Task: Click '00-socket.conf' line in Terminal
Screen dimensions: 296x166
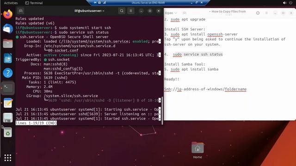Action: (x=63, y=50)
